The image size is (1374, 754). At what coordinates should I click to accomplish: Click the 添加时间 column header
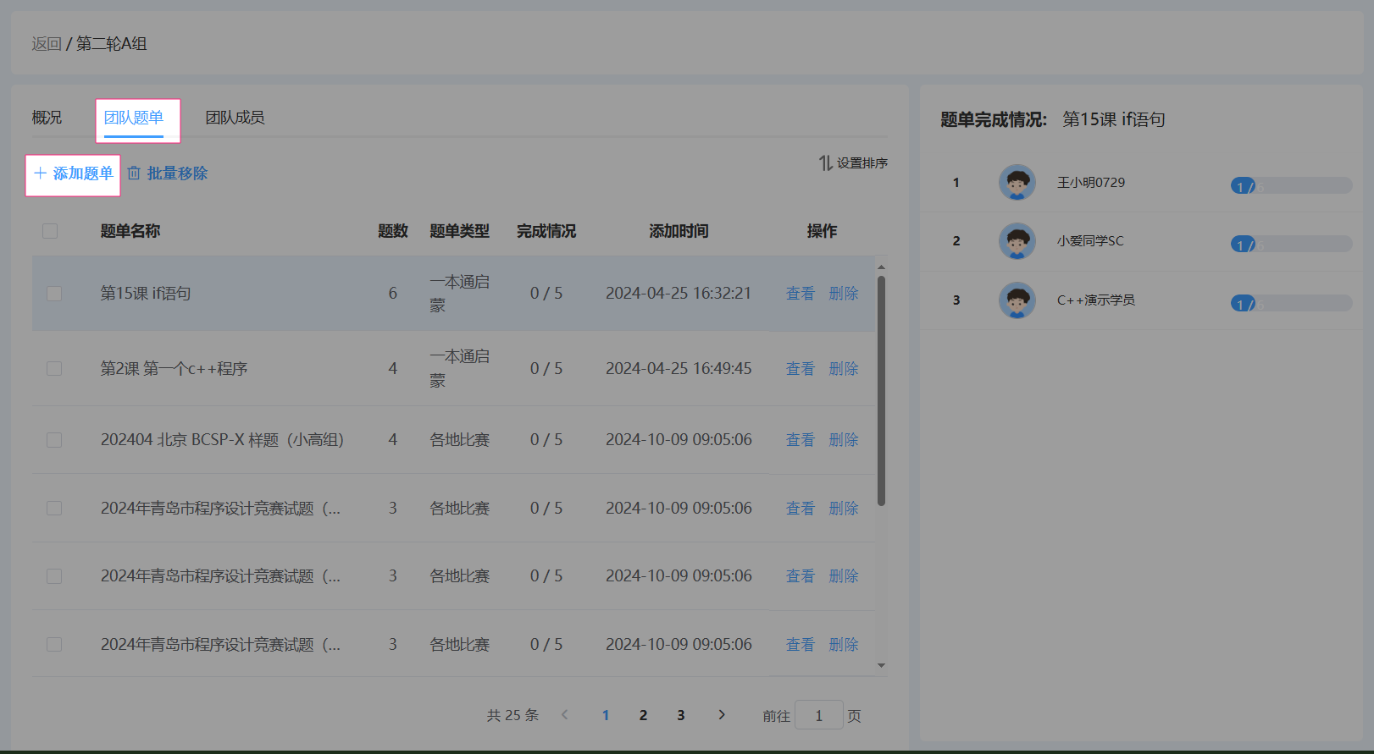[679, 231]
